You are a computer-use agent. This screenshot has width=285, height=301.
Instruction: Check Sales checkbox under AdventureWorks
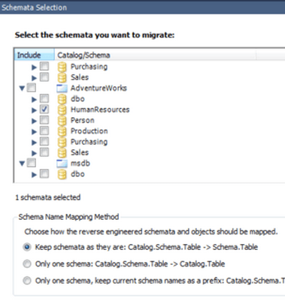(44, 152)
